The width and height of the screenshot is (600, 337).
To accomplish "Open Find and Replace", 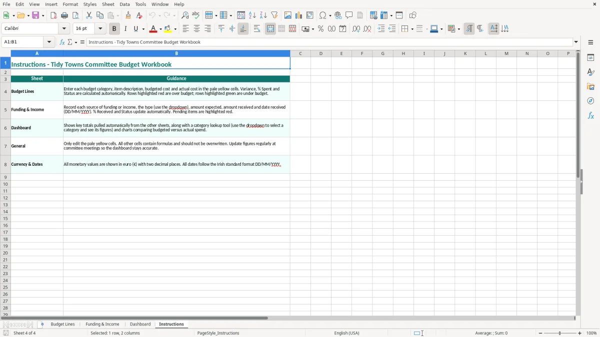I will point(185,15).
